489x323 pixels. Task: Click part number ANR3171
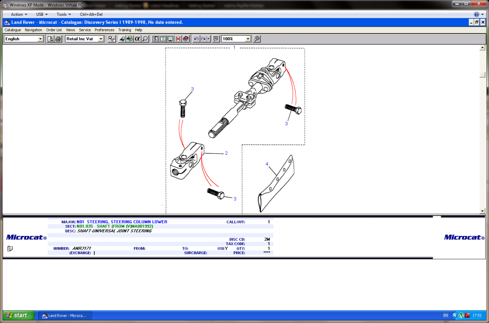pyautogui.click(x=81, y=248)
